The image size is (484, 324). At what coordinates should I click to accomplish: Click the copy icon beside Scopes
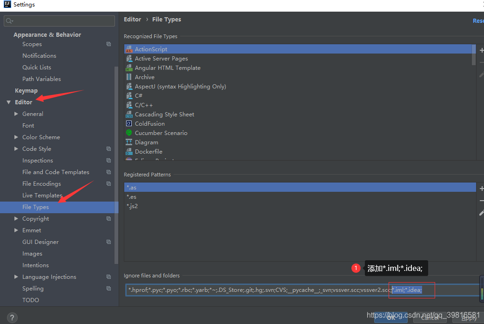[108, 44]
